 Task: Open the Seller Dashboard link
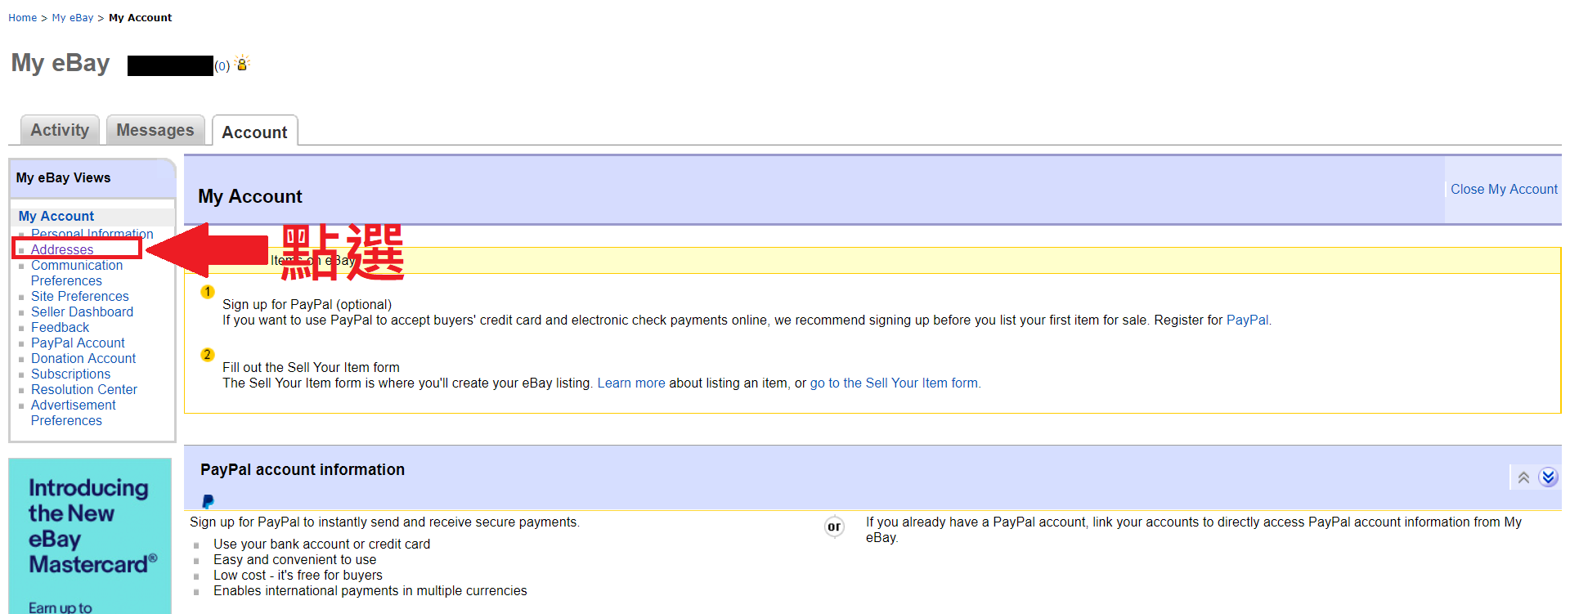[x=82, y=311]
